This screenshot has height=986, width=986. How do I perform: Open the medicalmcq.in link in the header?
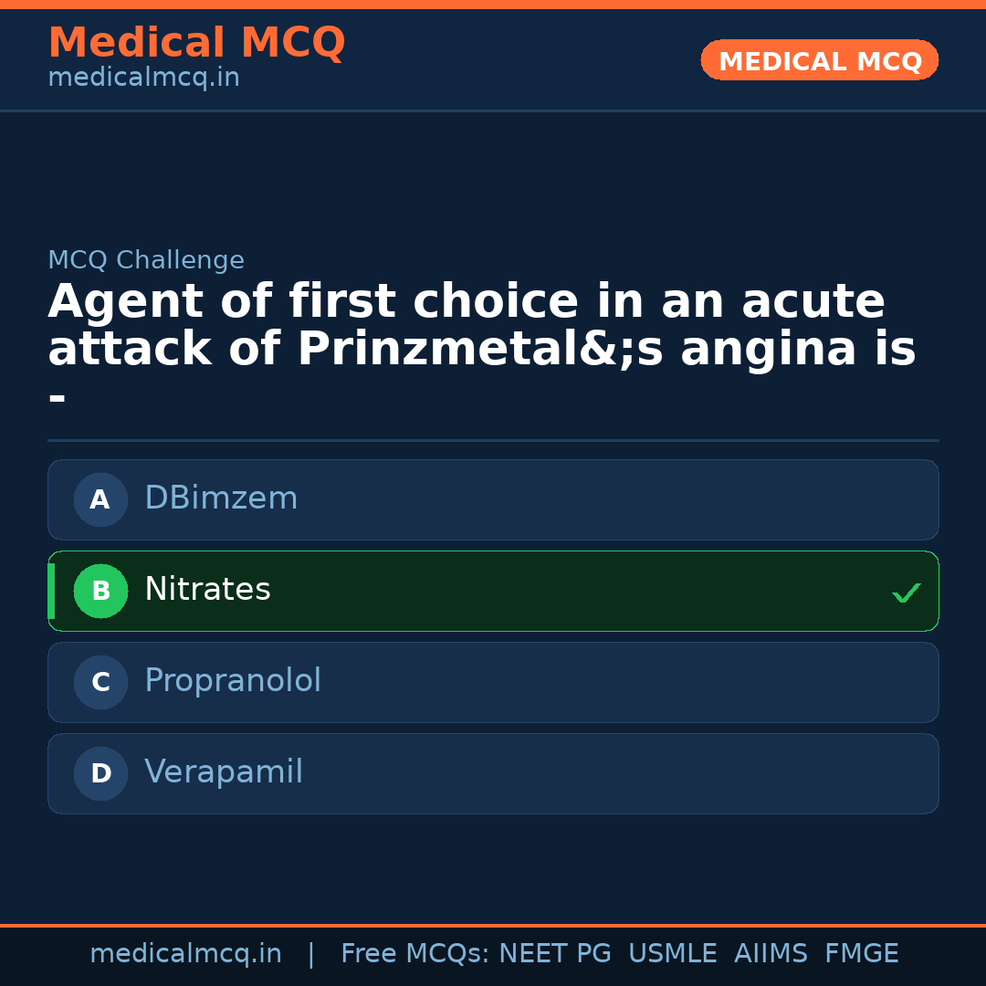[143, 79]
